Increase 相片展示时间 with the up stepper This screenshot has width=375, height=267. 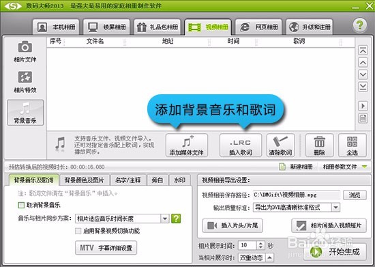tap(260, 243)
